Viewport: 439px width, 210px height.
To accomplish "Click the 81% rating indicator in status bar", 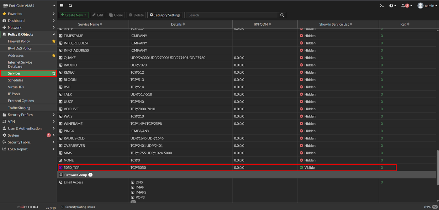I will tap(427, 207).
